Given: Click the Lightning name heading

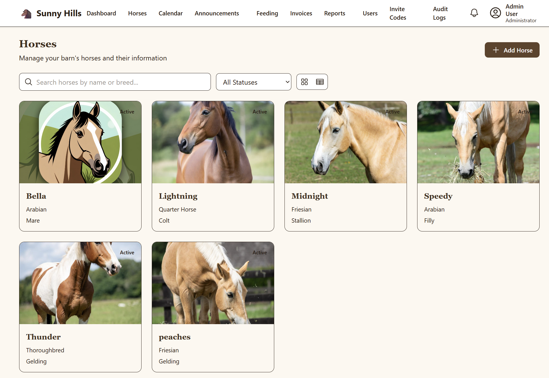Looking at the screenshot, I should pos(178,196).
